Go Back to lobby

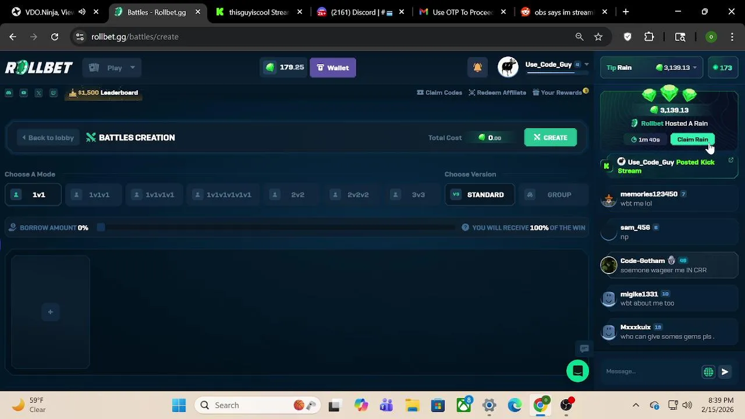(48, 138)
